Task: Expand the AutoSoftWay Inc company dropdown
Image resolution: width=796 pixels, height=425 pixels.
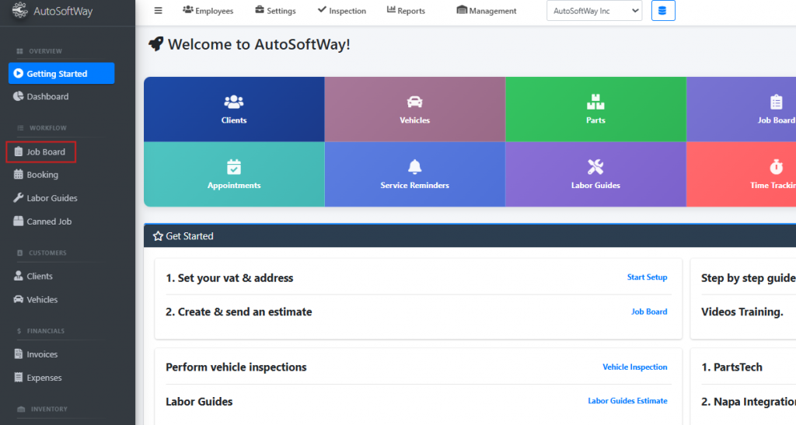Action: click(x=595, y=11)
